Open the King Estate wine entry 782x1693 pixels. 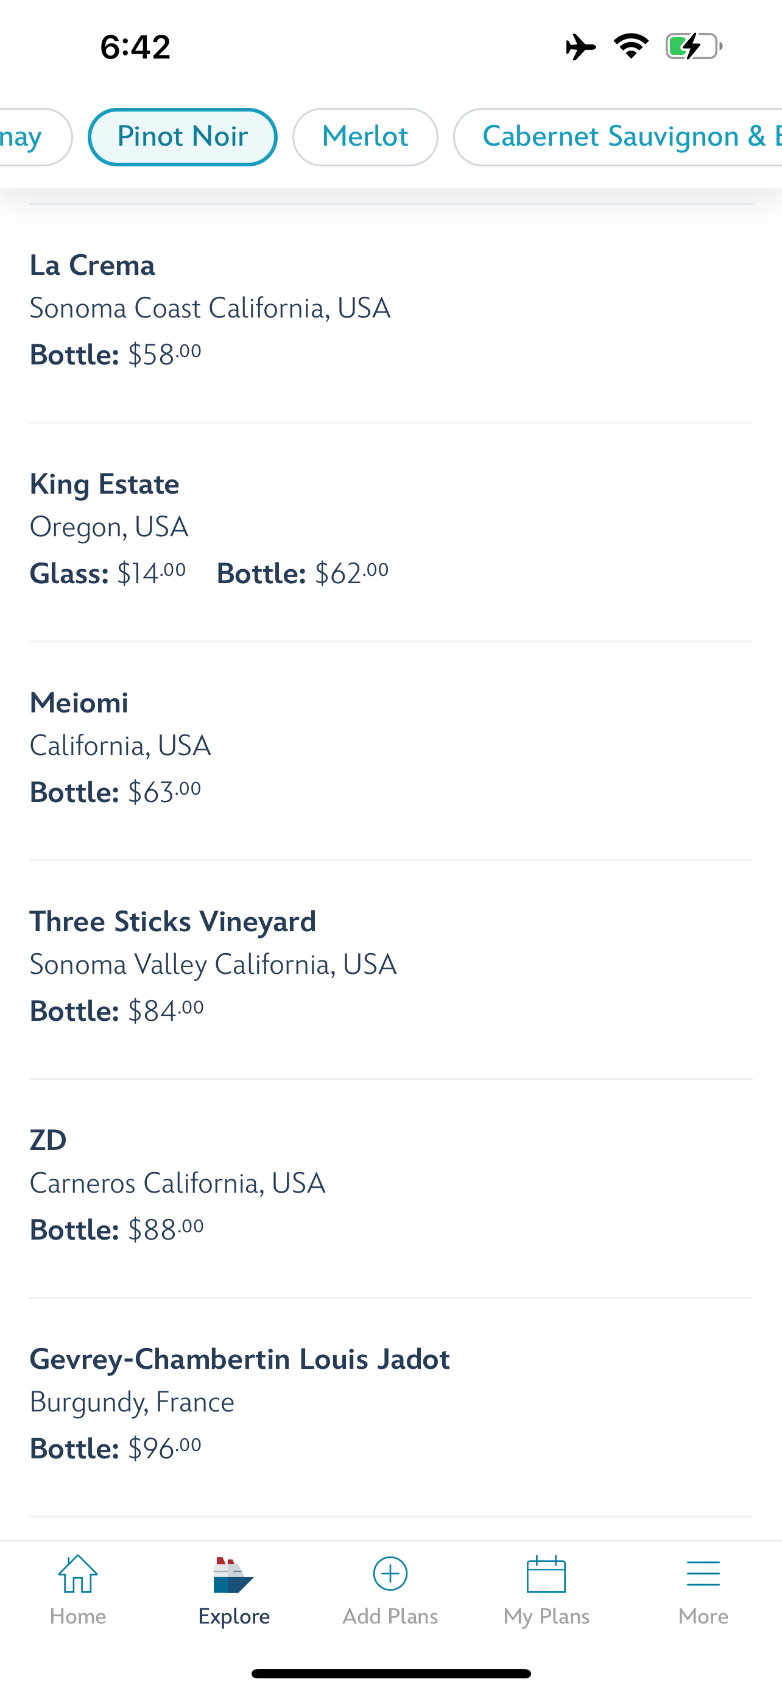210,528
